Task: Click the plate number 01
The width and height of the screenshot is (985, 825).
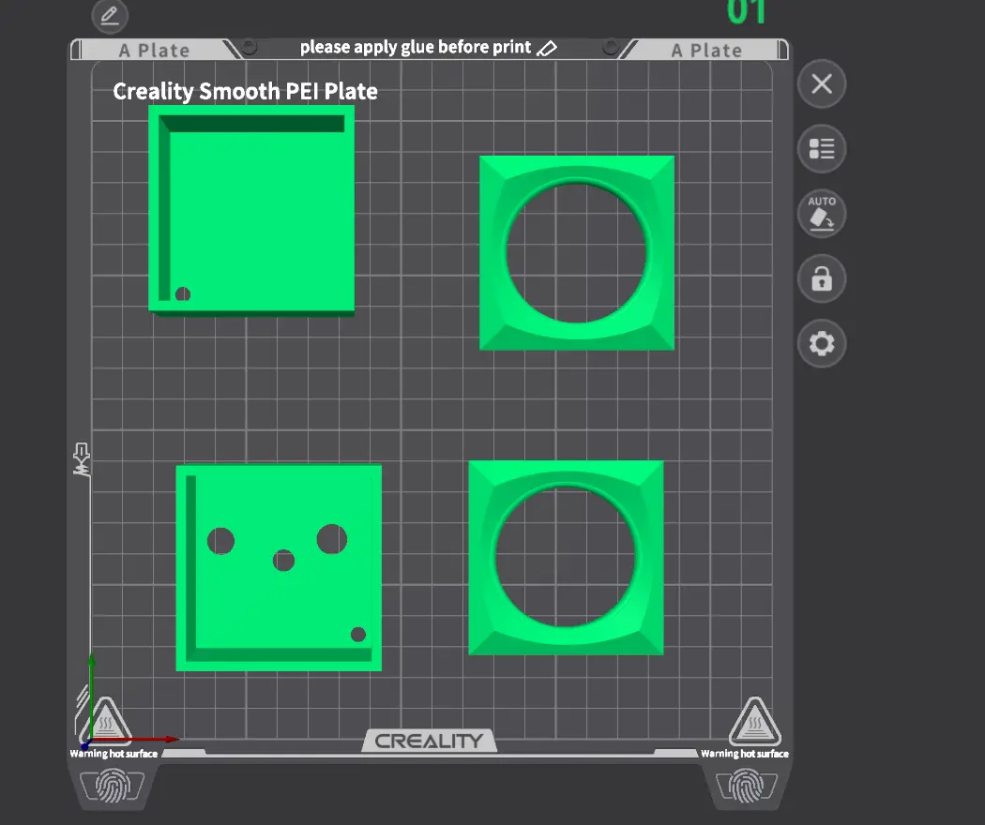Action: (746, 12)
